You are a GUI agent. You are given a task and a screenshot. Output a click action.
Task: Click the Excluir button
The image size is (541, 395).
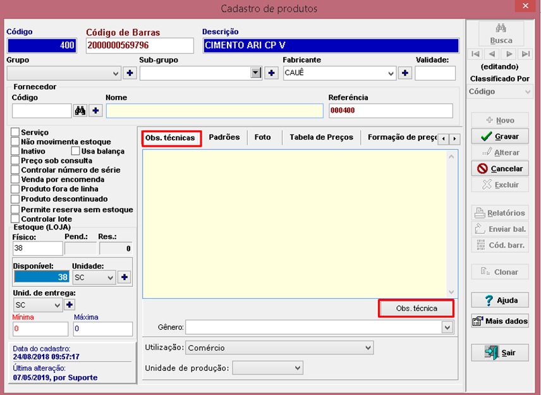[x=500, y=185]
